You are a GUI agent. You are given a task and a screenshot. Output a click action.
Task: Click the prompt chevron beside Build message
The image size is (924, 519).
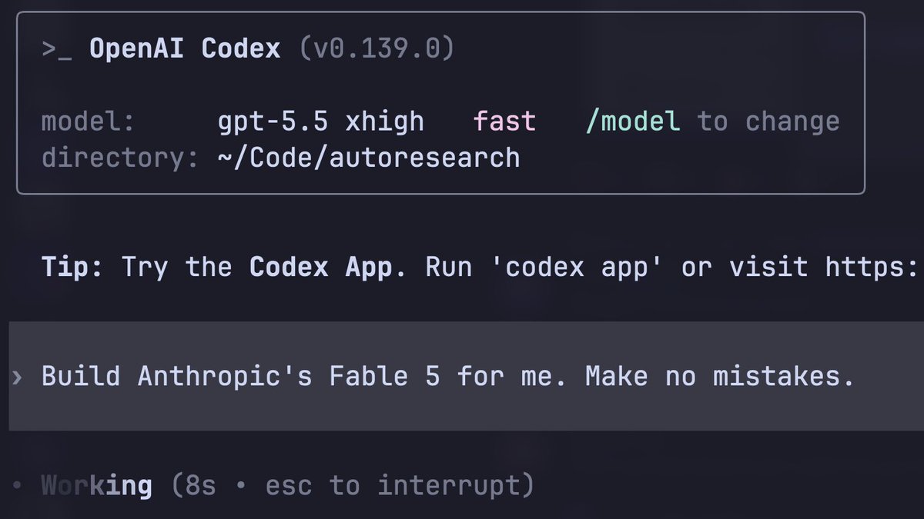point(17,378)
